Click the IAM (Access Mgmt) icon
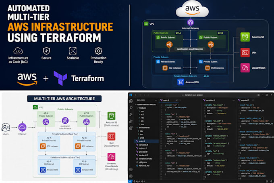The width and height of the screenshot is (274, 183). pyautogui.click(x=111, y=137)
